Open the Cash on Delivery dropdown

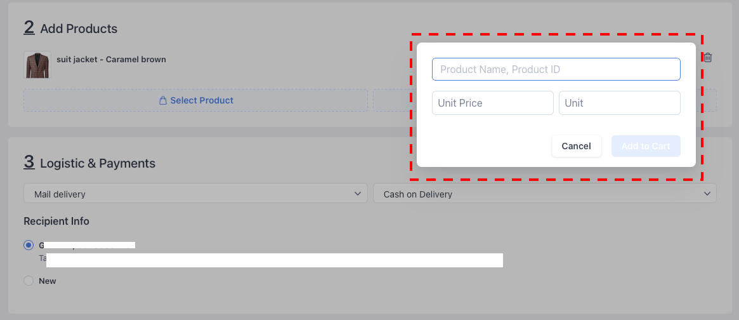[545, 194]
